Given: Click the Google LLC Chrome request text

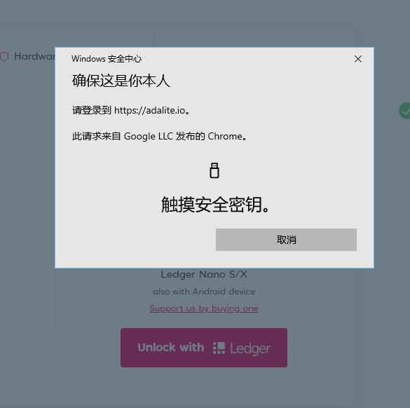Looking at the screenshot, I should coord(159,136).
